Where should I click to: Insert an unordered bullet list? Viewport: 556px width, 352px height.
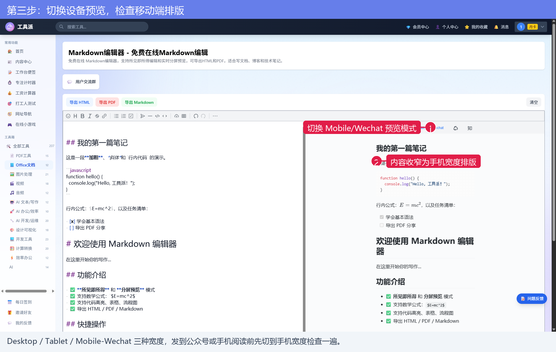point(116,116)
